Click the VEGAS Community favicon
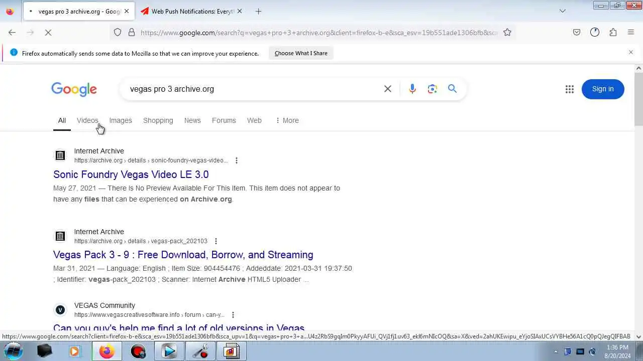The image size is (643, 361). [60, 310]
